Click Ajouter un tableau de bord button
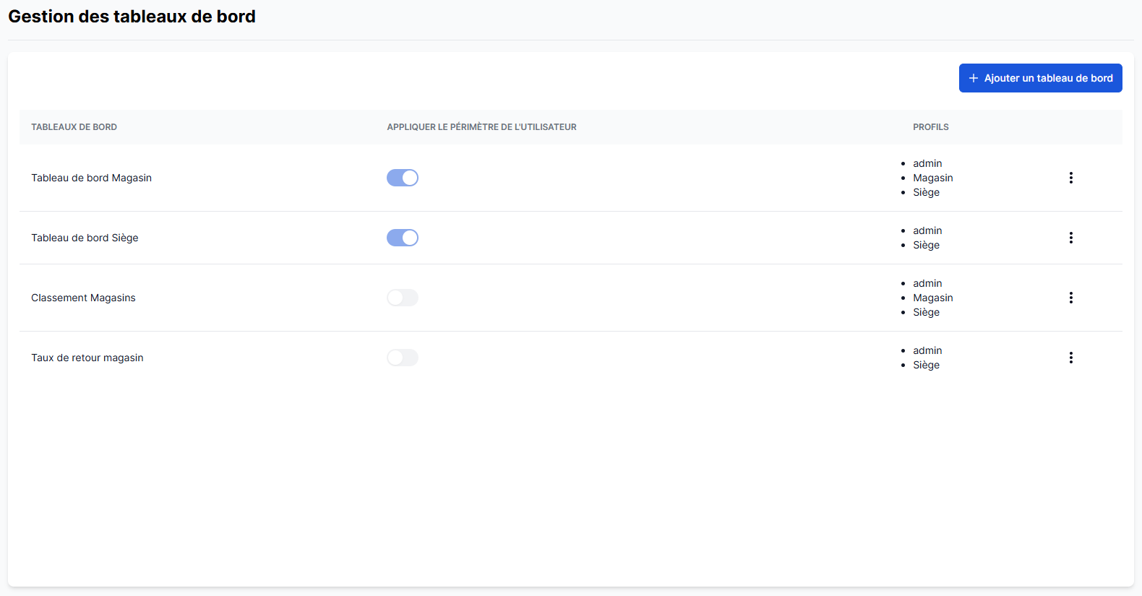This screenshot has height=596, width=1142. click(x=1040, y=78)
